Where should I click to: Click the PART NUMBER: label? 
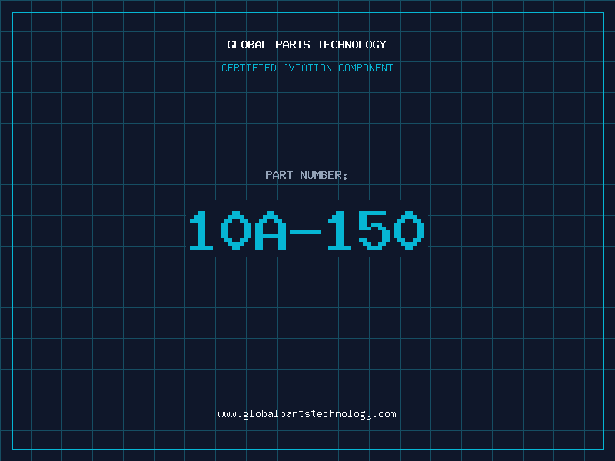pyautogui.click(x=307, y=175)
